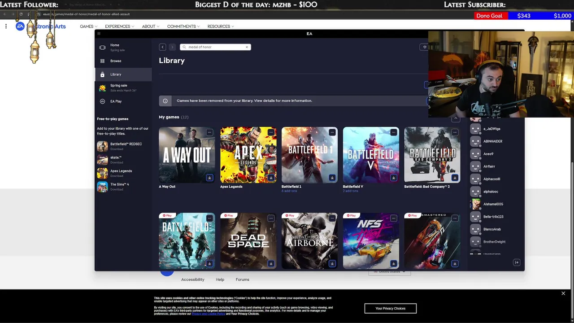This screenshot has height=323, width=574.
Task: Click Battlefield 1 6 add-ons link
Action: (x=289, y=191)
